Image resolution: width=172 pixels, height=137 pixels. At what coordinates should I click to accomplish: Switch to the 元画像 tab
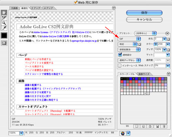pos(14,8)
